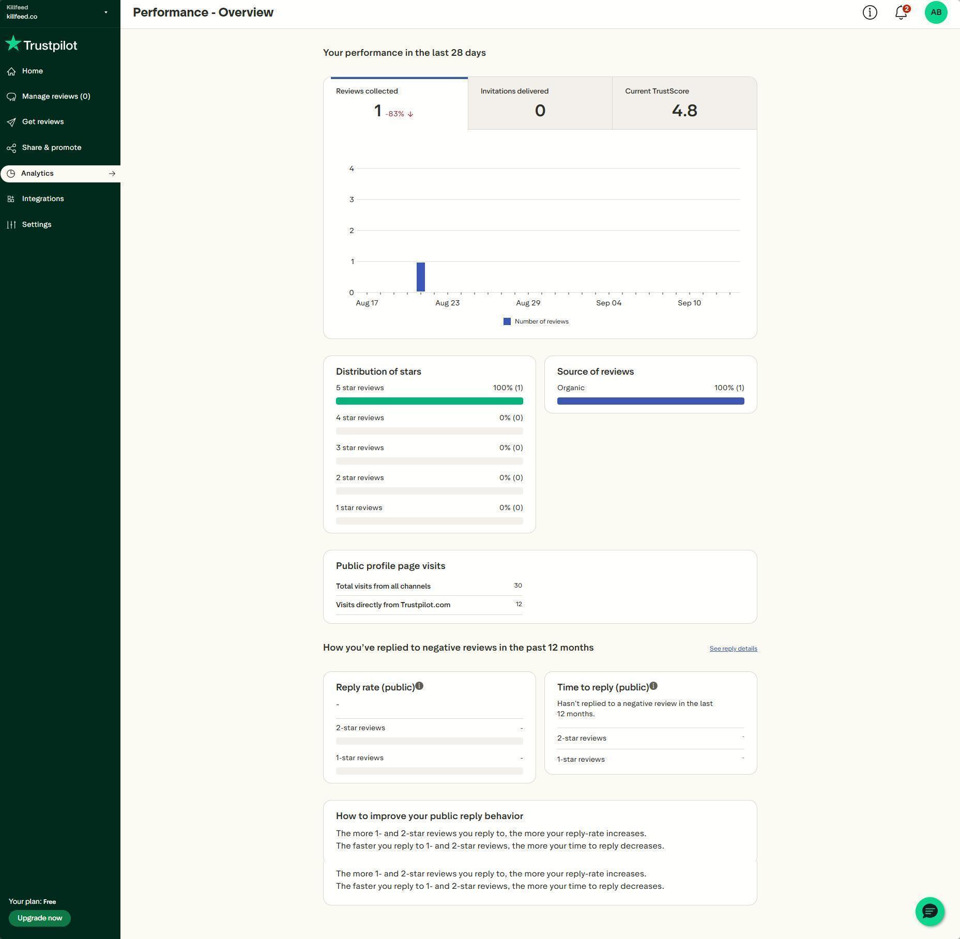
Task: Click the Share & promote share icon
Action: pyautogui.click(x=11, y=148)
